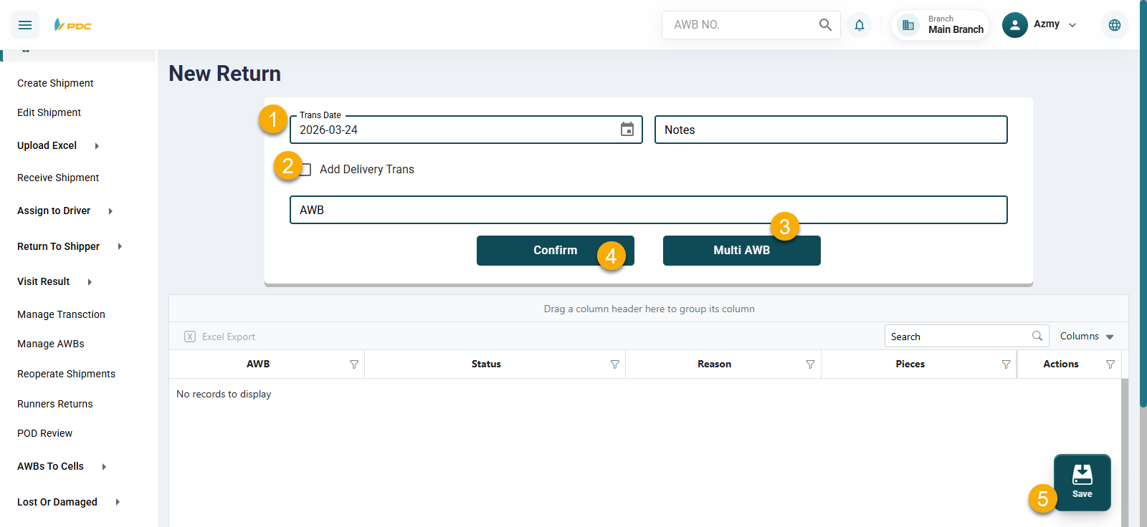Open Create Shipment from the sidebar
Screen dimensions: 1147x527
[x=55, y=83]
